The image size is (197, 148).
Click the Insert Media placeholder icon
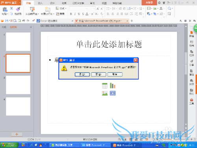[x=113, y=93]
